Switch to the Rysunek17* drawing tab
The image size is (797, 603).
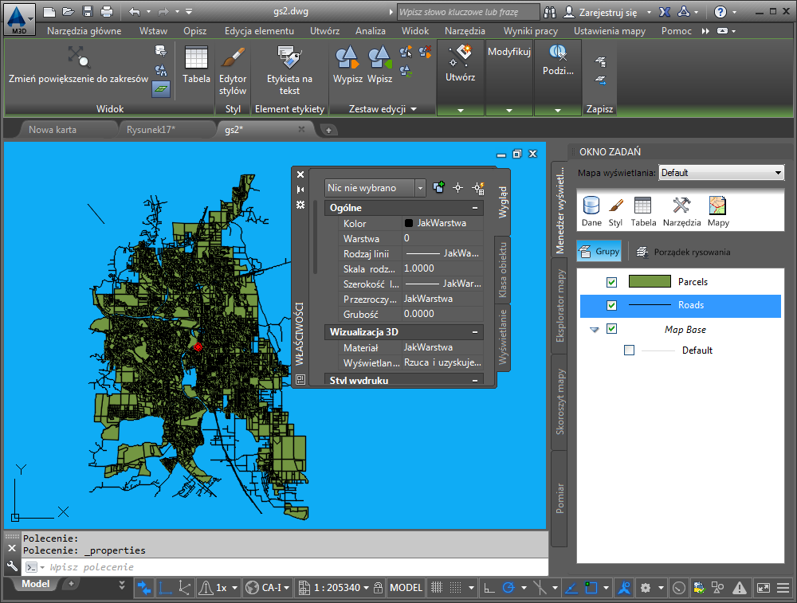click(151, 129)
